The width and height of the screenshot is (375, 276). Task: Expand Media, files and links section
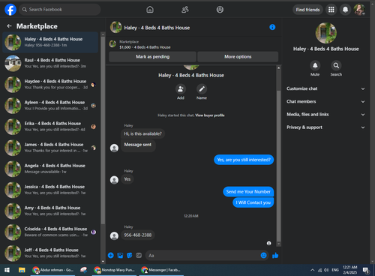[325, 114]
